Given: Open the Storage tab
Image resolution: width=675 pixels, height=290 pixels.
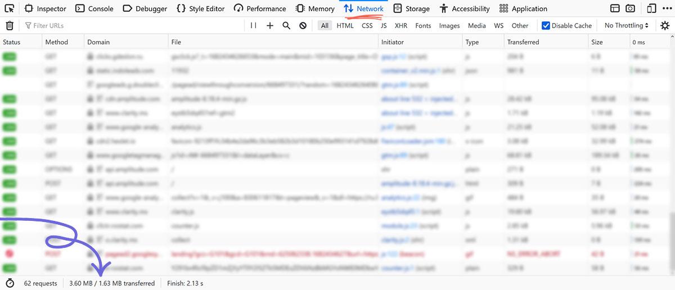Looking at the screenshot, I should 412,8.
